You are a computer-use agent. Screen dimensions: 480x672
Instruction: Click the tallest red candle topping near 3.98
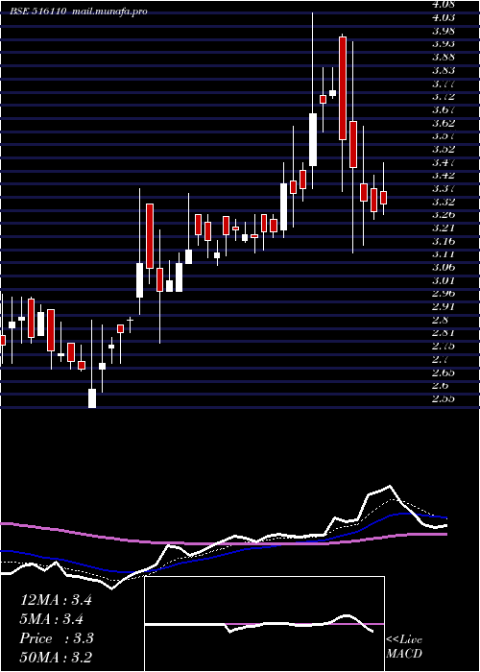click(x=343, y=88)
